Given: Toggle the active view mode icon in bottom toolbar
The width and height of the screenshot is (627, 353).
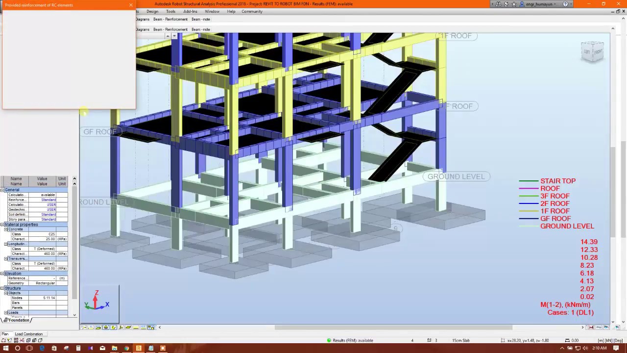Looking at the screenshot, I should pyautogui.click(x=114, y=327).
